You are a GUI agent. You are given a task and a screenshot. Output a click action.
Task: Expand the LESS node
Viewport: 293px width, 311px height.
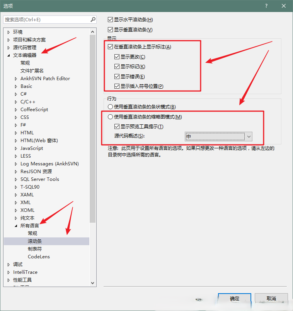[x=16, y=156]
